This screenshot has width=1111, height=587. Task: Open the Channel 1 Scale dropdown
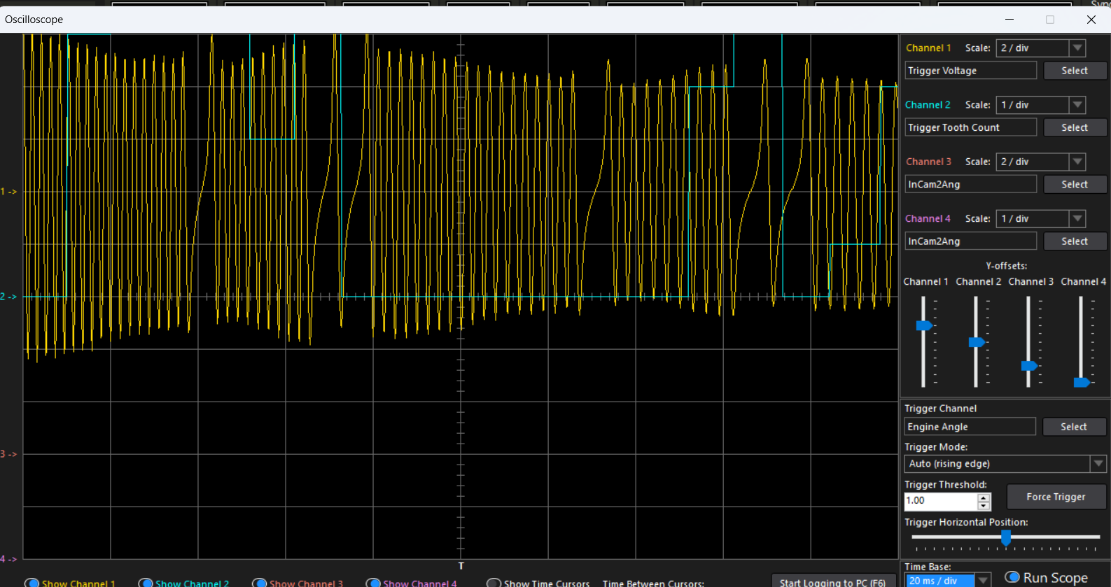click(1077, 48)
